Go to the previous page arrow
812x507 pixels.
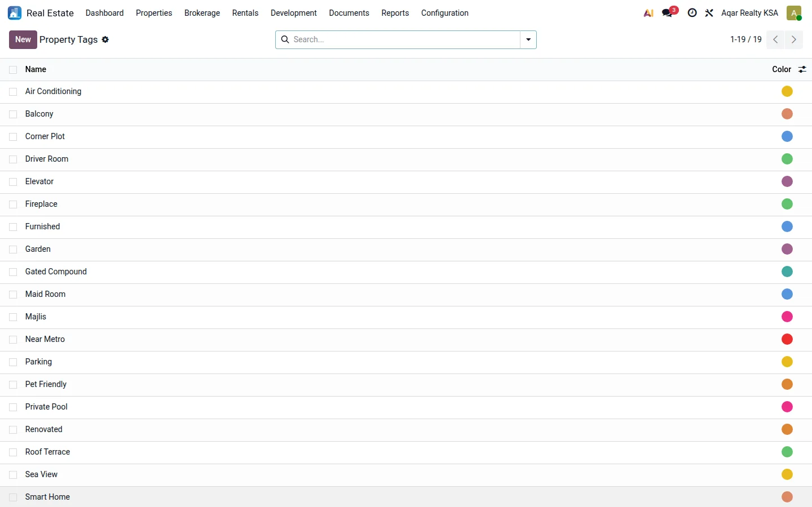pos(776,39)
